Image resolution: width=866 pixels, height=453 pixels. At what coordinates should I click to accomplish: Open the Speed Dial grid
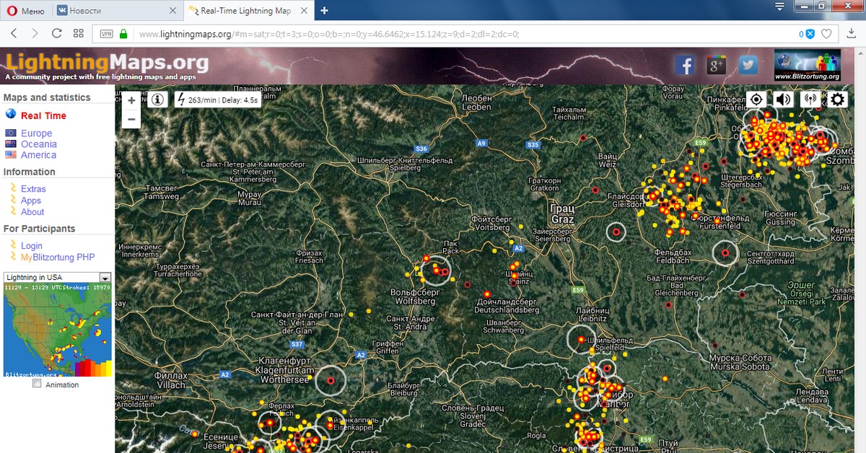pos(79,33)
